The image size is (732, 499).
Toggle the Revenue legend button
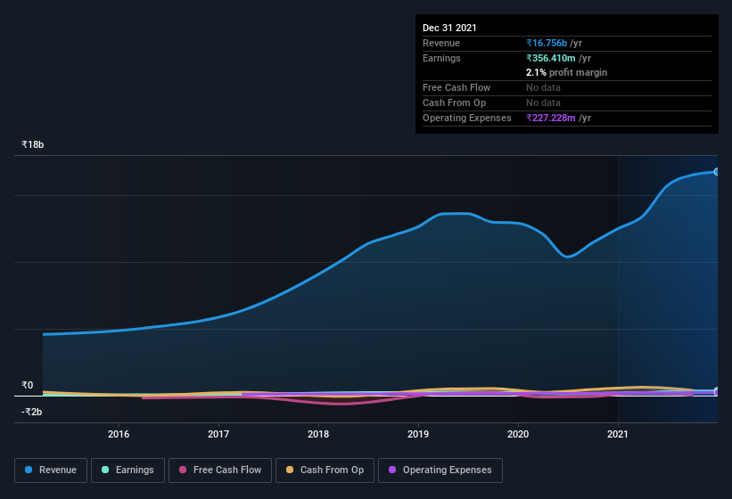(x=51, y=470)
